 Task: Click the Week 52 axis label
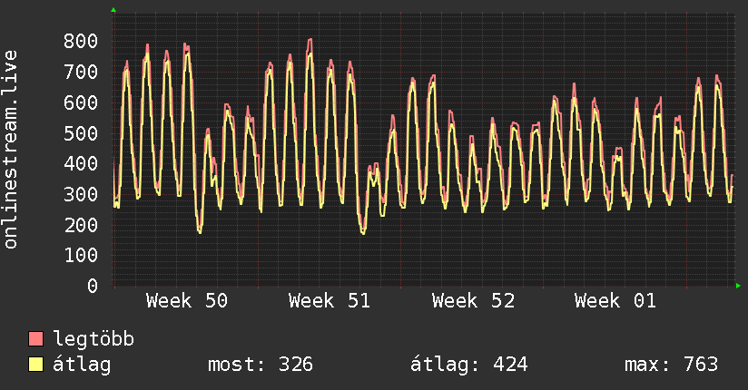click(473, 301)
